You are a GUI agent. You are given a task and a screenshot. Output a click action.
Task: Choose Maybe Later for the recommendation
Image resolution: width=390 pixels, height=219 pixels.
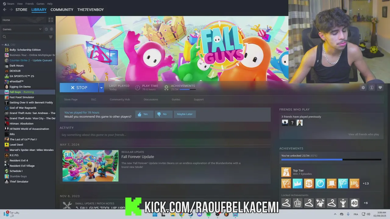[x=185, y=114]
